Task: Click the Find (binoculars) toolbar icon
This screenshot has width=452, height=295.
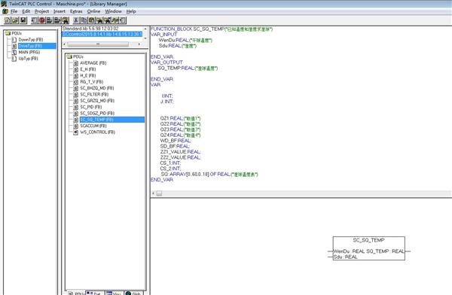Action: tap(99, 20)
